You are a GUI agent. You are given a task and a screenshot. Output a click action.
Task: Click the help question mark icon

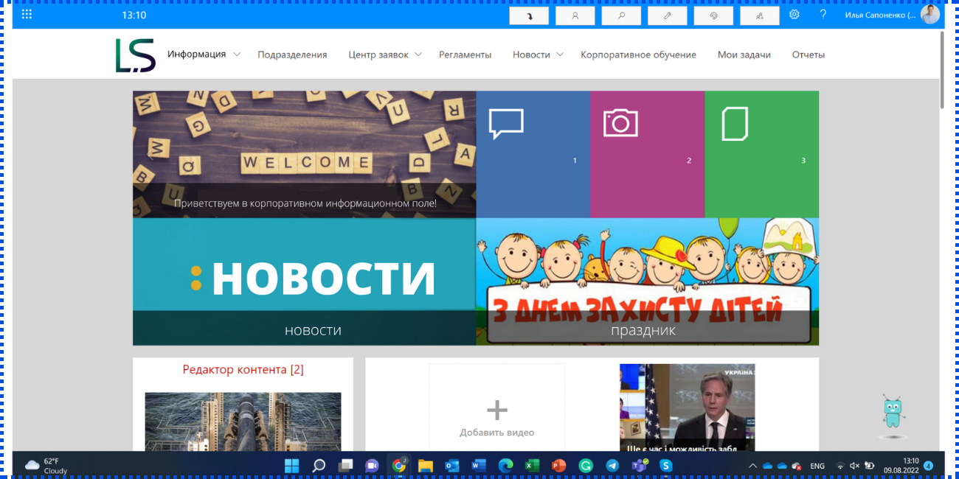click(823, 15)
